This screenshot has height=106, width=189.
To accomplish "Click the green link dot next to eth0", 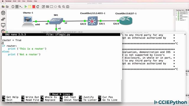I will 36,21.
